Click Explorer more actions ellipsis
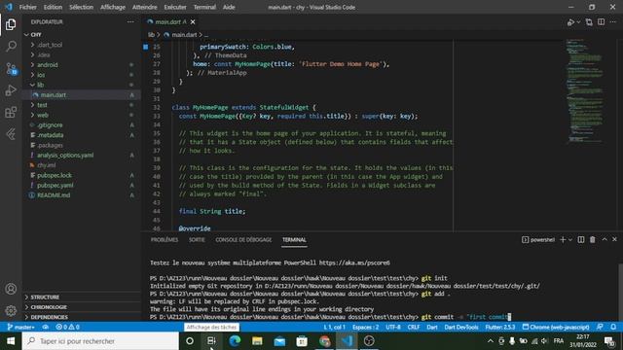This screenshot has width=623, height=350. pyautogui.click(x=130, y=21)
